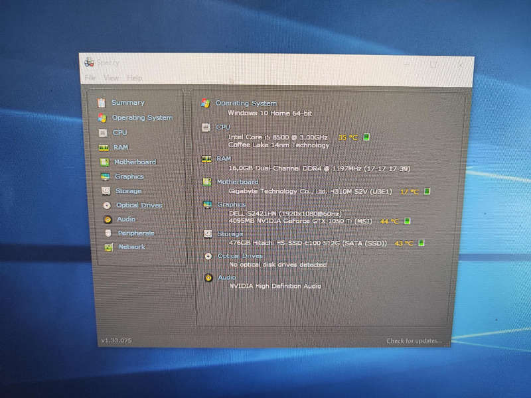This screenshot has width=531, height=398.
Task: Open Graphics heading link in summary pane
Action: tap(232, 204)
